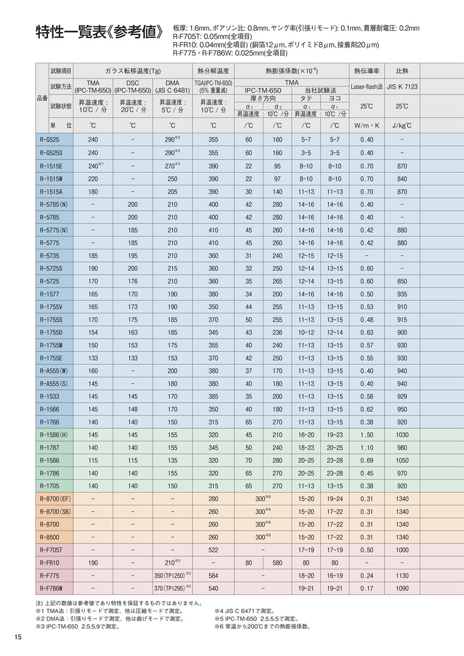Click specific heat value 935

pos(402,294)
